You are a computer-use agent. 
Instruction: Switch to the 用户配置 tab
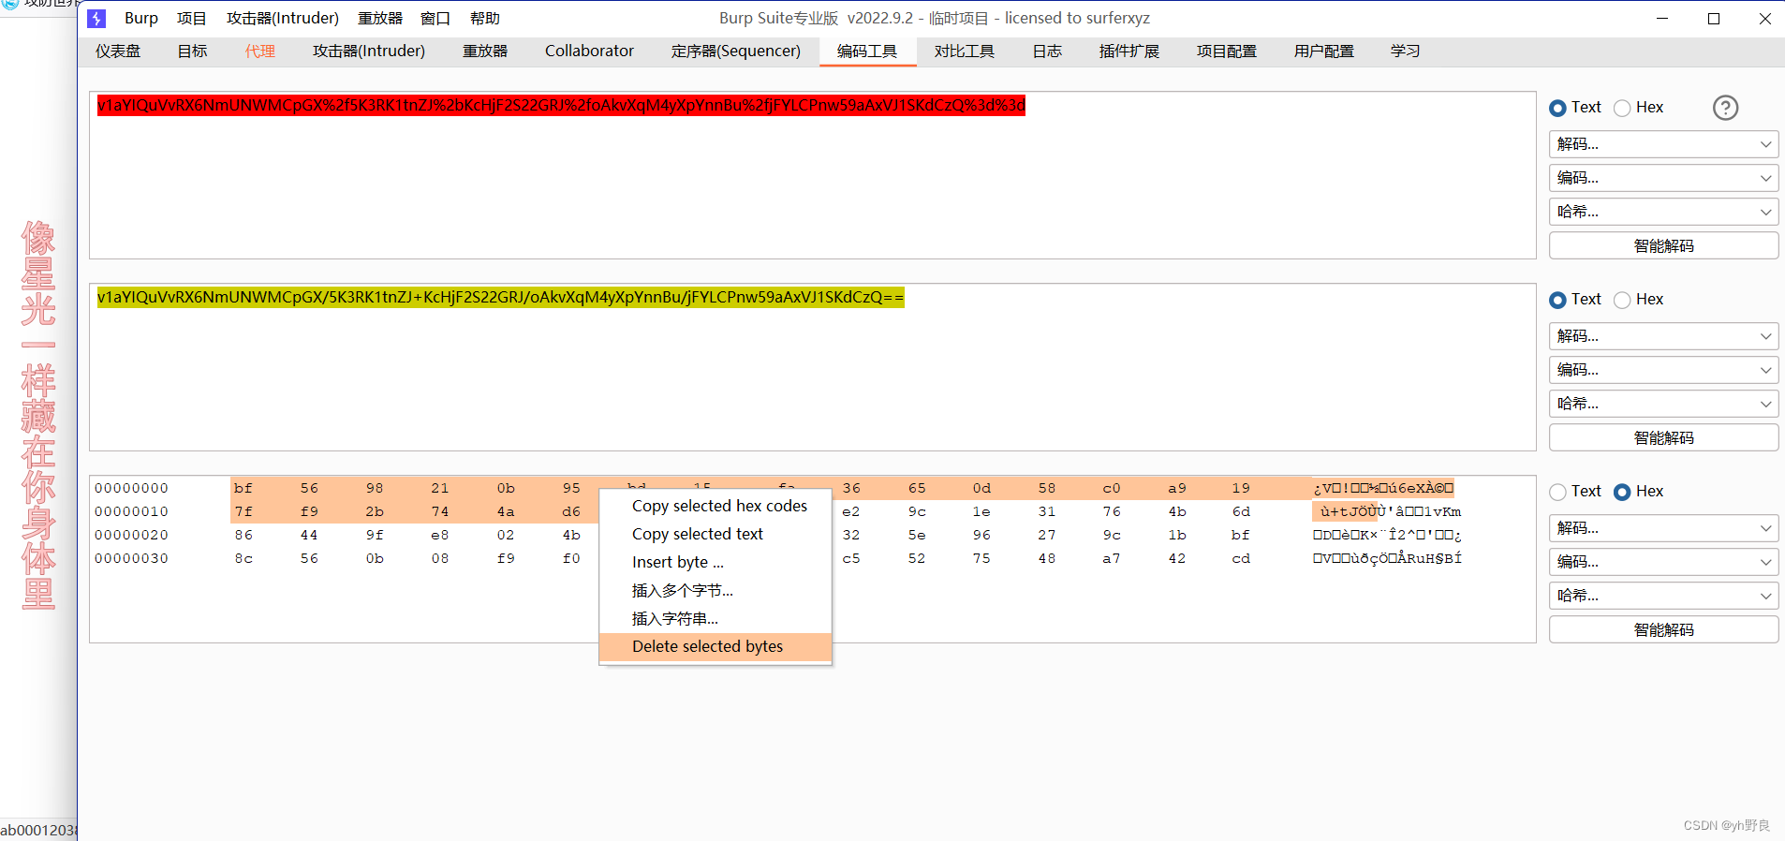coord(1324,52)
